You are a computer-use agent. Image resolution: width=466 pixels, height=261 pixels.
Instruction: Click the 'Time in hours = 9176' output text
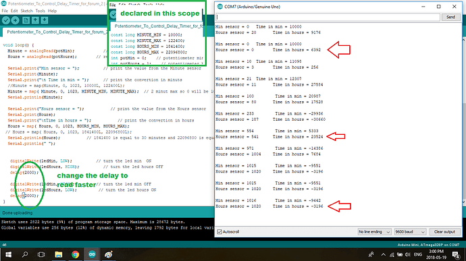coord(296,32)
